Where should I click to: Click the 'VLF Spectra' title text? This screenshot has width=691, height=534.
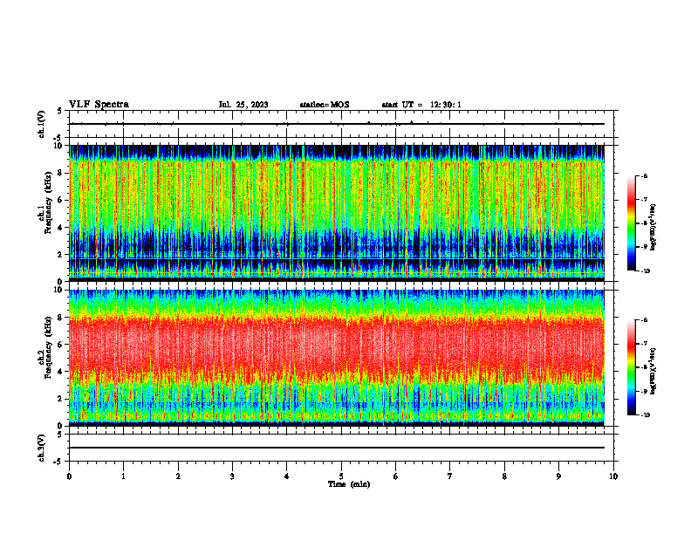click(99, 105)
